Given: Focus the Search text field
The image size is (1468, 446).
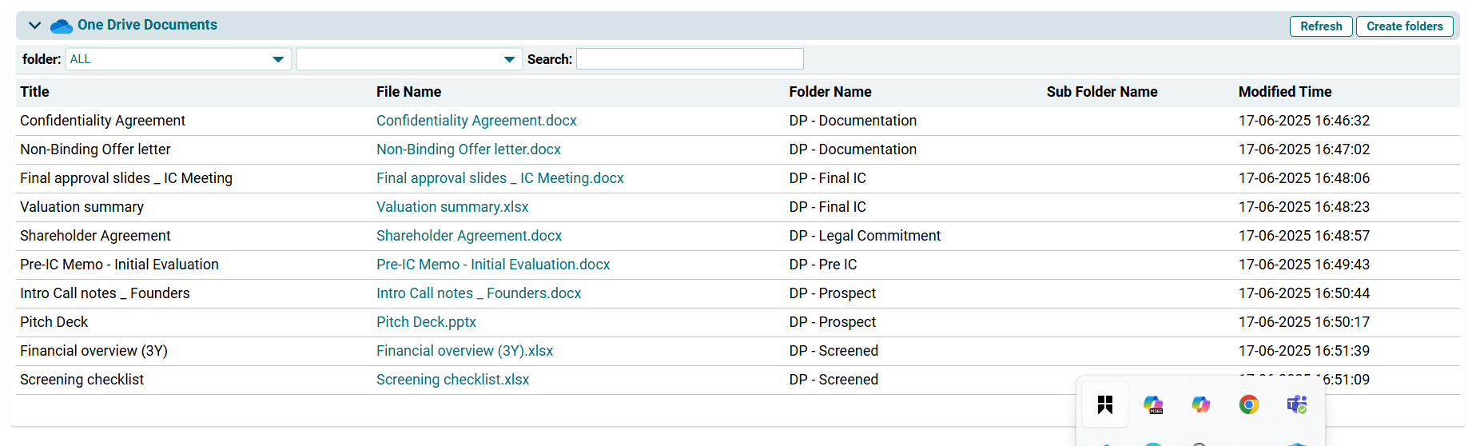Looking at the screenshot, I should pos(690,59).
